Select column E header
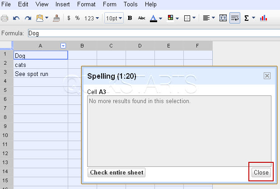 (169, 46)
